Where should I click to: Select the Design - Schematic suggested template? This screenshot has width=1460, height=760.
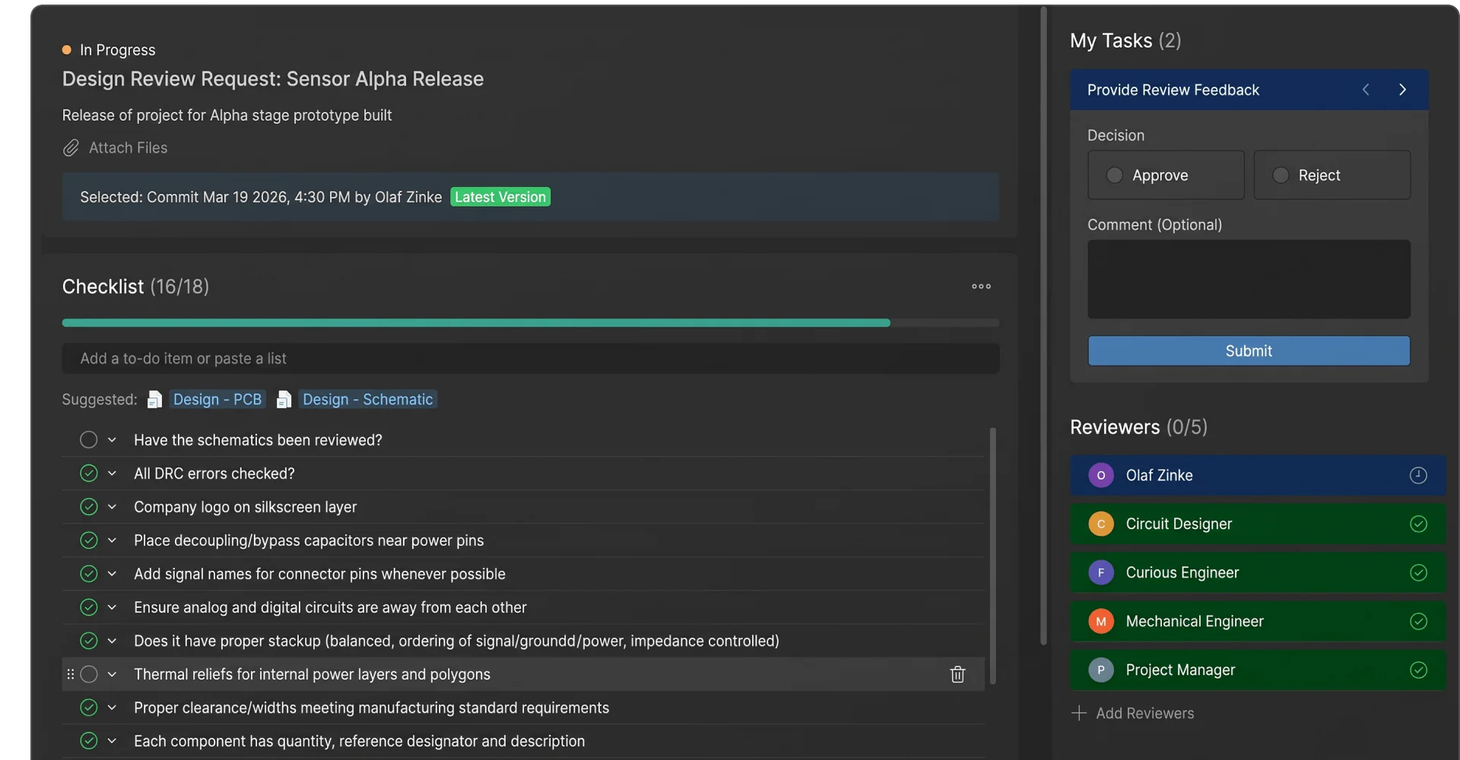(x=368, y=400)
